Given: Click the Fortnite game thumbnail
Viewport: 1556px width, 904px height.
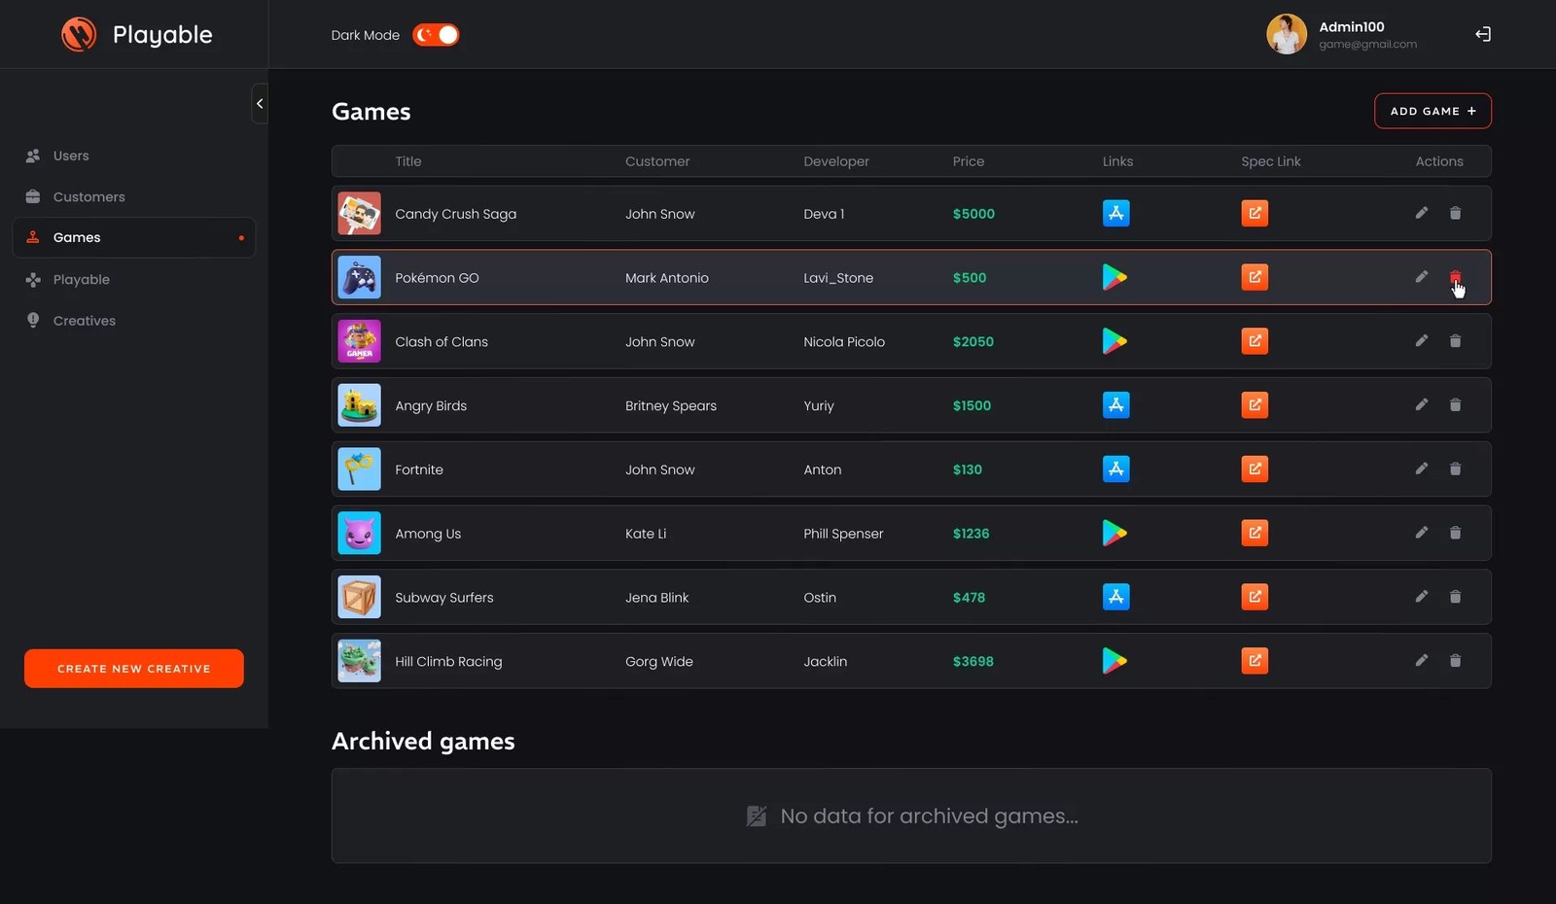Looking at the screenshot, I should point(359,469).
